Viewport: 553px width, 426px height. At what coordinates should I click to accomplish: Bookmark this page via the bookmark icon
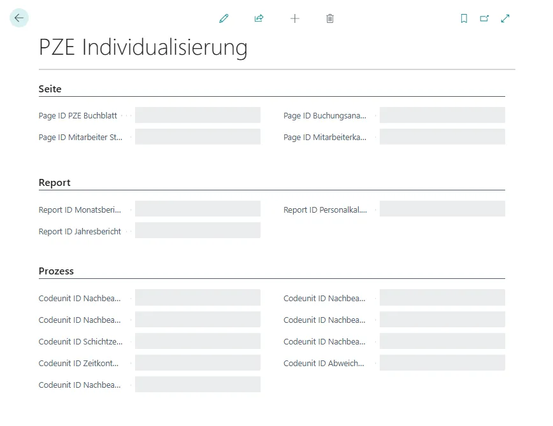coord(464,18)
